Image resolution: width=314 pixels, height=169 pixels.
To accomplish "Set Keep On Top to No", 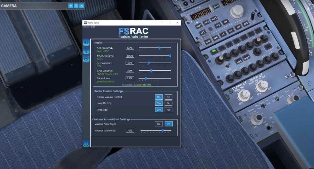I will pyautogui.click(x=168, y=103).
